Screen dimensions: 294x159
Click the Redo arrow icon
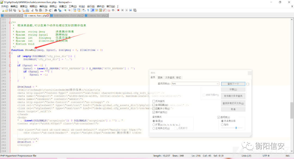click(x=50, y=10)
